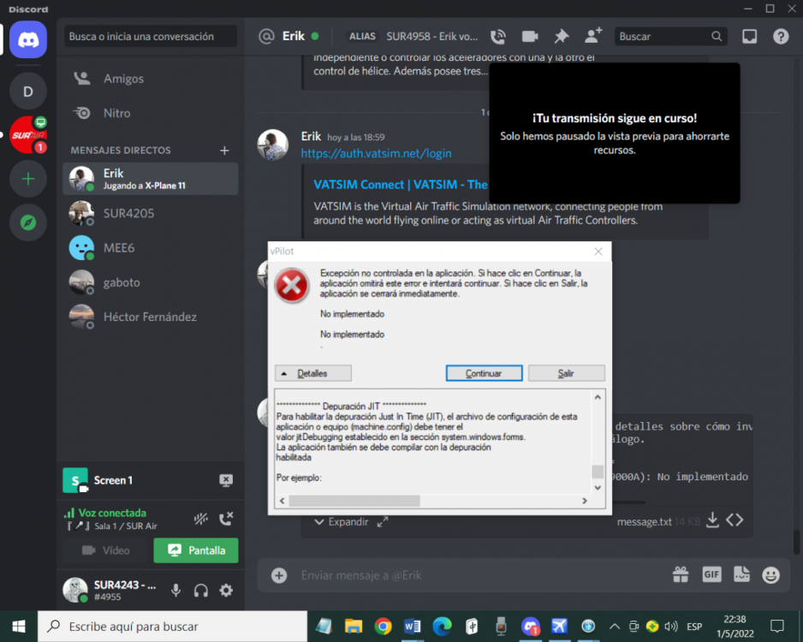
Task: Open the auth.vatsim.net login link
Action: click(x=376, y=153)
